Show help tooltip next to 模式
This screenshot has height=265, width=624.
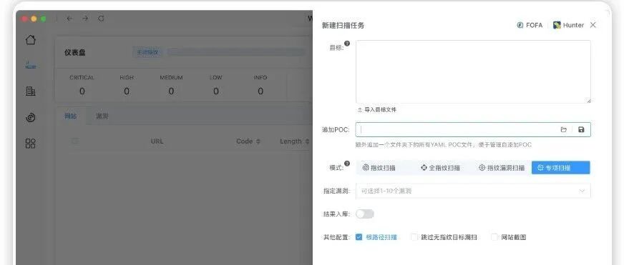pos(347,164)
